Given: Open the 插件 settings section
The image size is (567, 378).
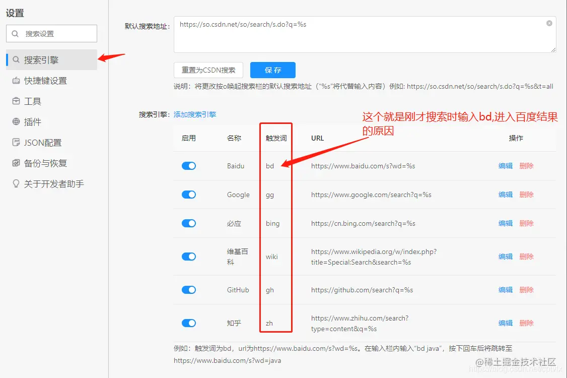Looking at the screenshot, I should 52,121.
